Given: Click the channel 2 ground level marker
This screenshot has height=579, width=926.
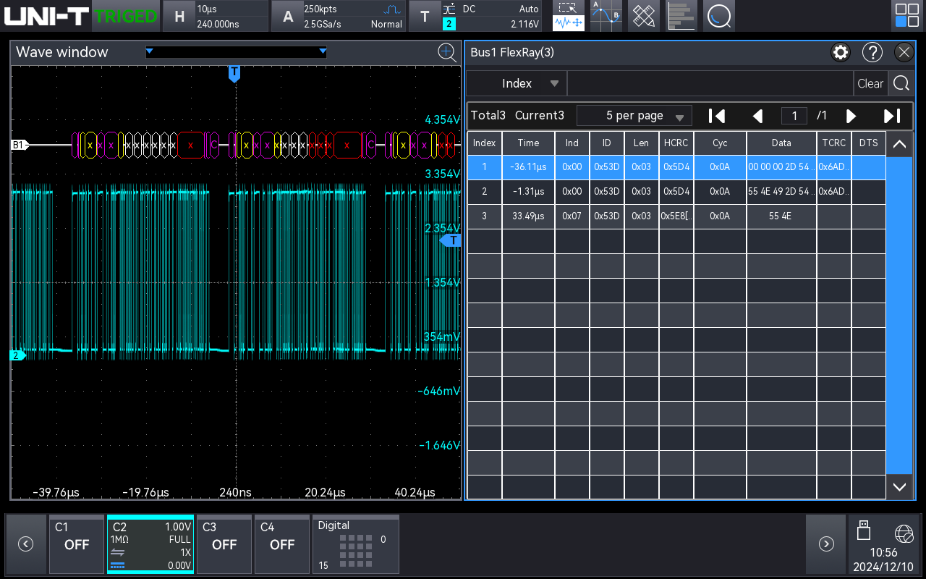Looking at the screenshot, I should [x=17, y=355].
